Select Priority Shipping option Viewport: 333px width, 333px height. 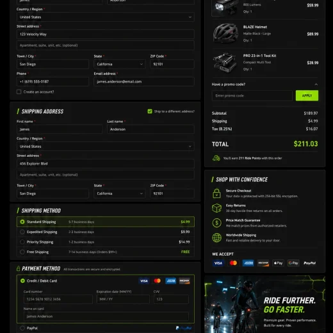106,242
